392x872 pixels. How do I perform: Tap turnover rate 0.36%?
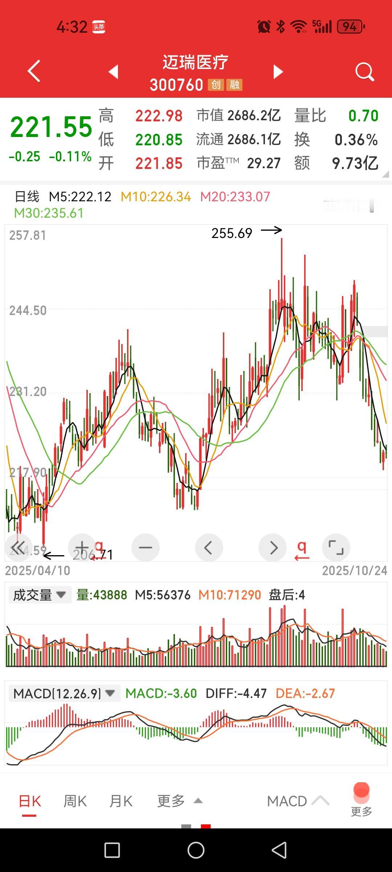356,140
